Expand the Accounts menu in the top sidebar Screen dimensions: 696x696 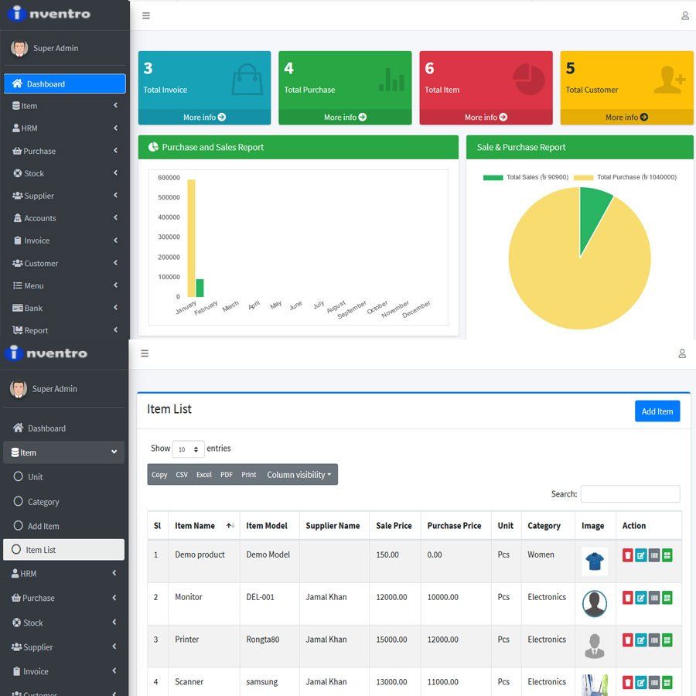coord(65,218)
